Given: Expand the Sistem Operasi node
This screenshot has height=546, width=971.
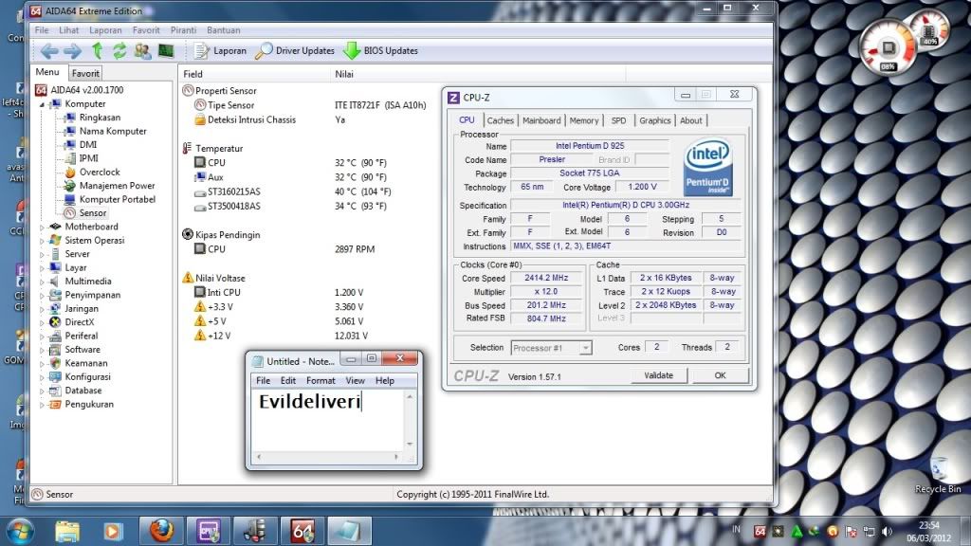Looking at the screenshot, I should click(42, 241).
